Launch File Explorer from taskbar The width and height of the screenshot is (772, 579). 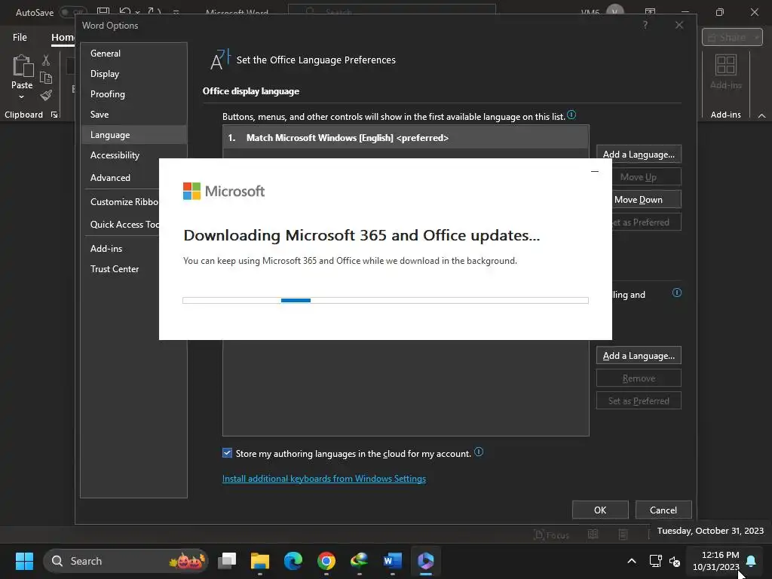(x=260, y=561)
